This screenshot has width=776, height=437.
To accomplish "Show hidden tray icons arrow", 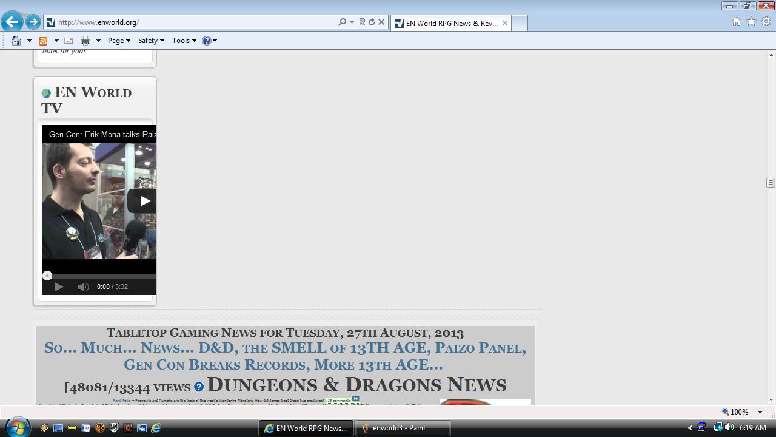I will point(689,428).
